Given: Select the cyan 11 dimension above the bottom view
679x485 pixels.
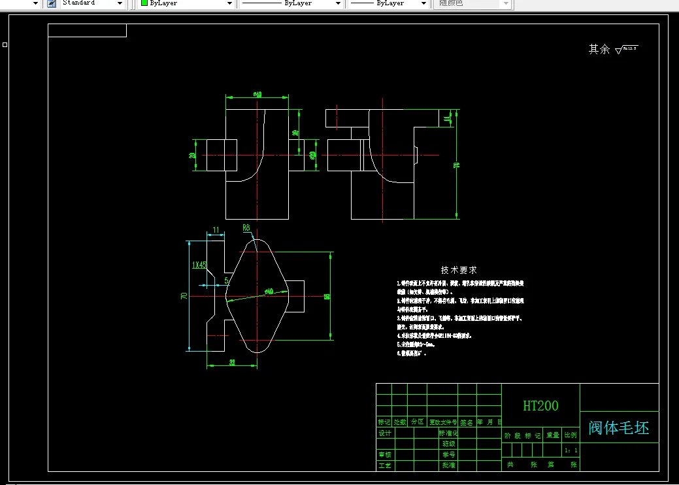Looking at the screenshot, I should [x=216, y=230].
